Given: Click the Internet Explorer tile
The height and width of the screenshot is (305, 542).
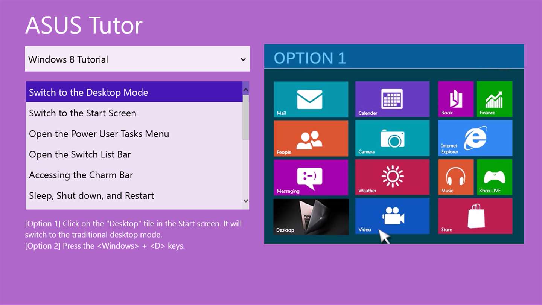Looking at the screenshot, I should point(475,138).
